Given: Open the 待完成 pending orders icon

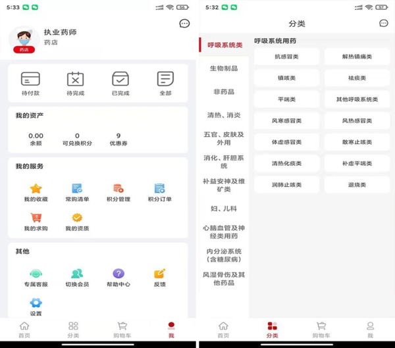Looking at the screenshot, I should [75, 79].
